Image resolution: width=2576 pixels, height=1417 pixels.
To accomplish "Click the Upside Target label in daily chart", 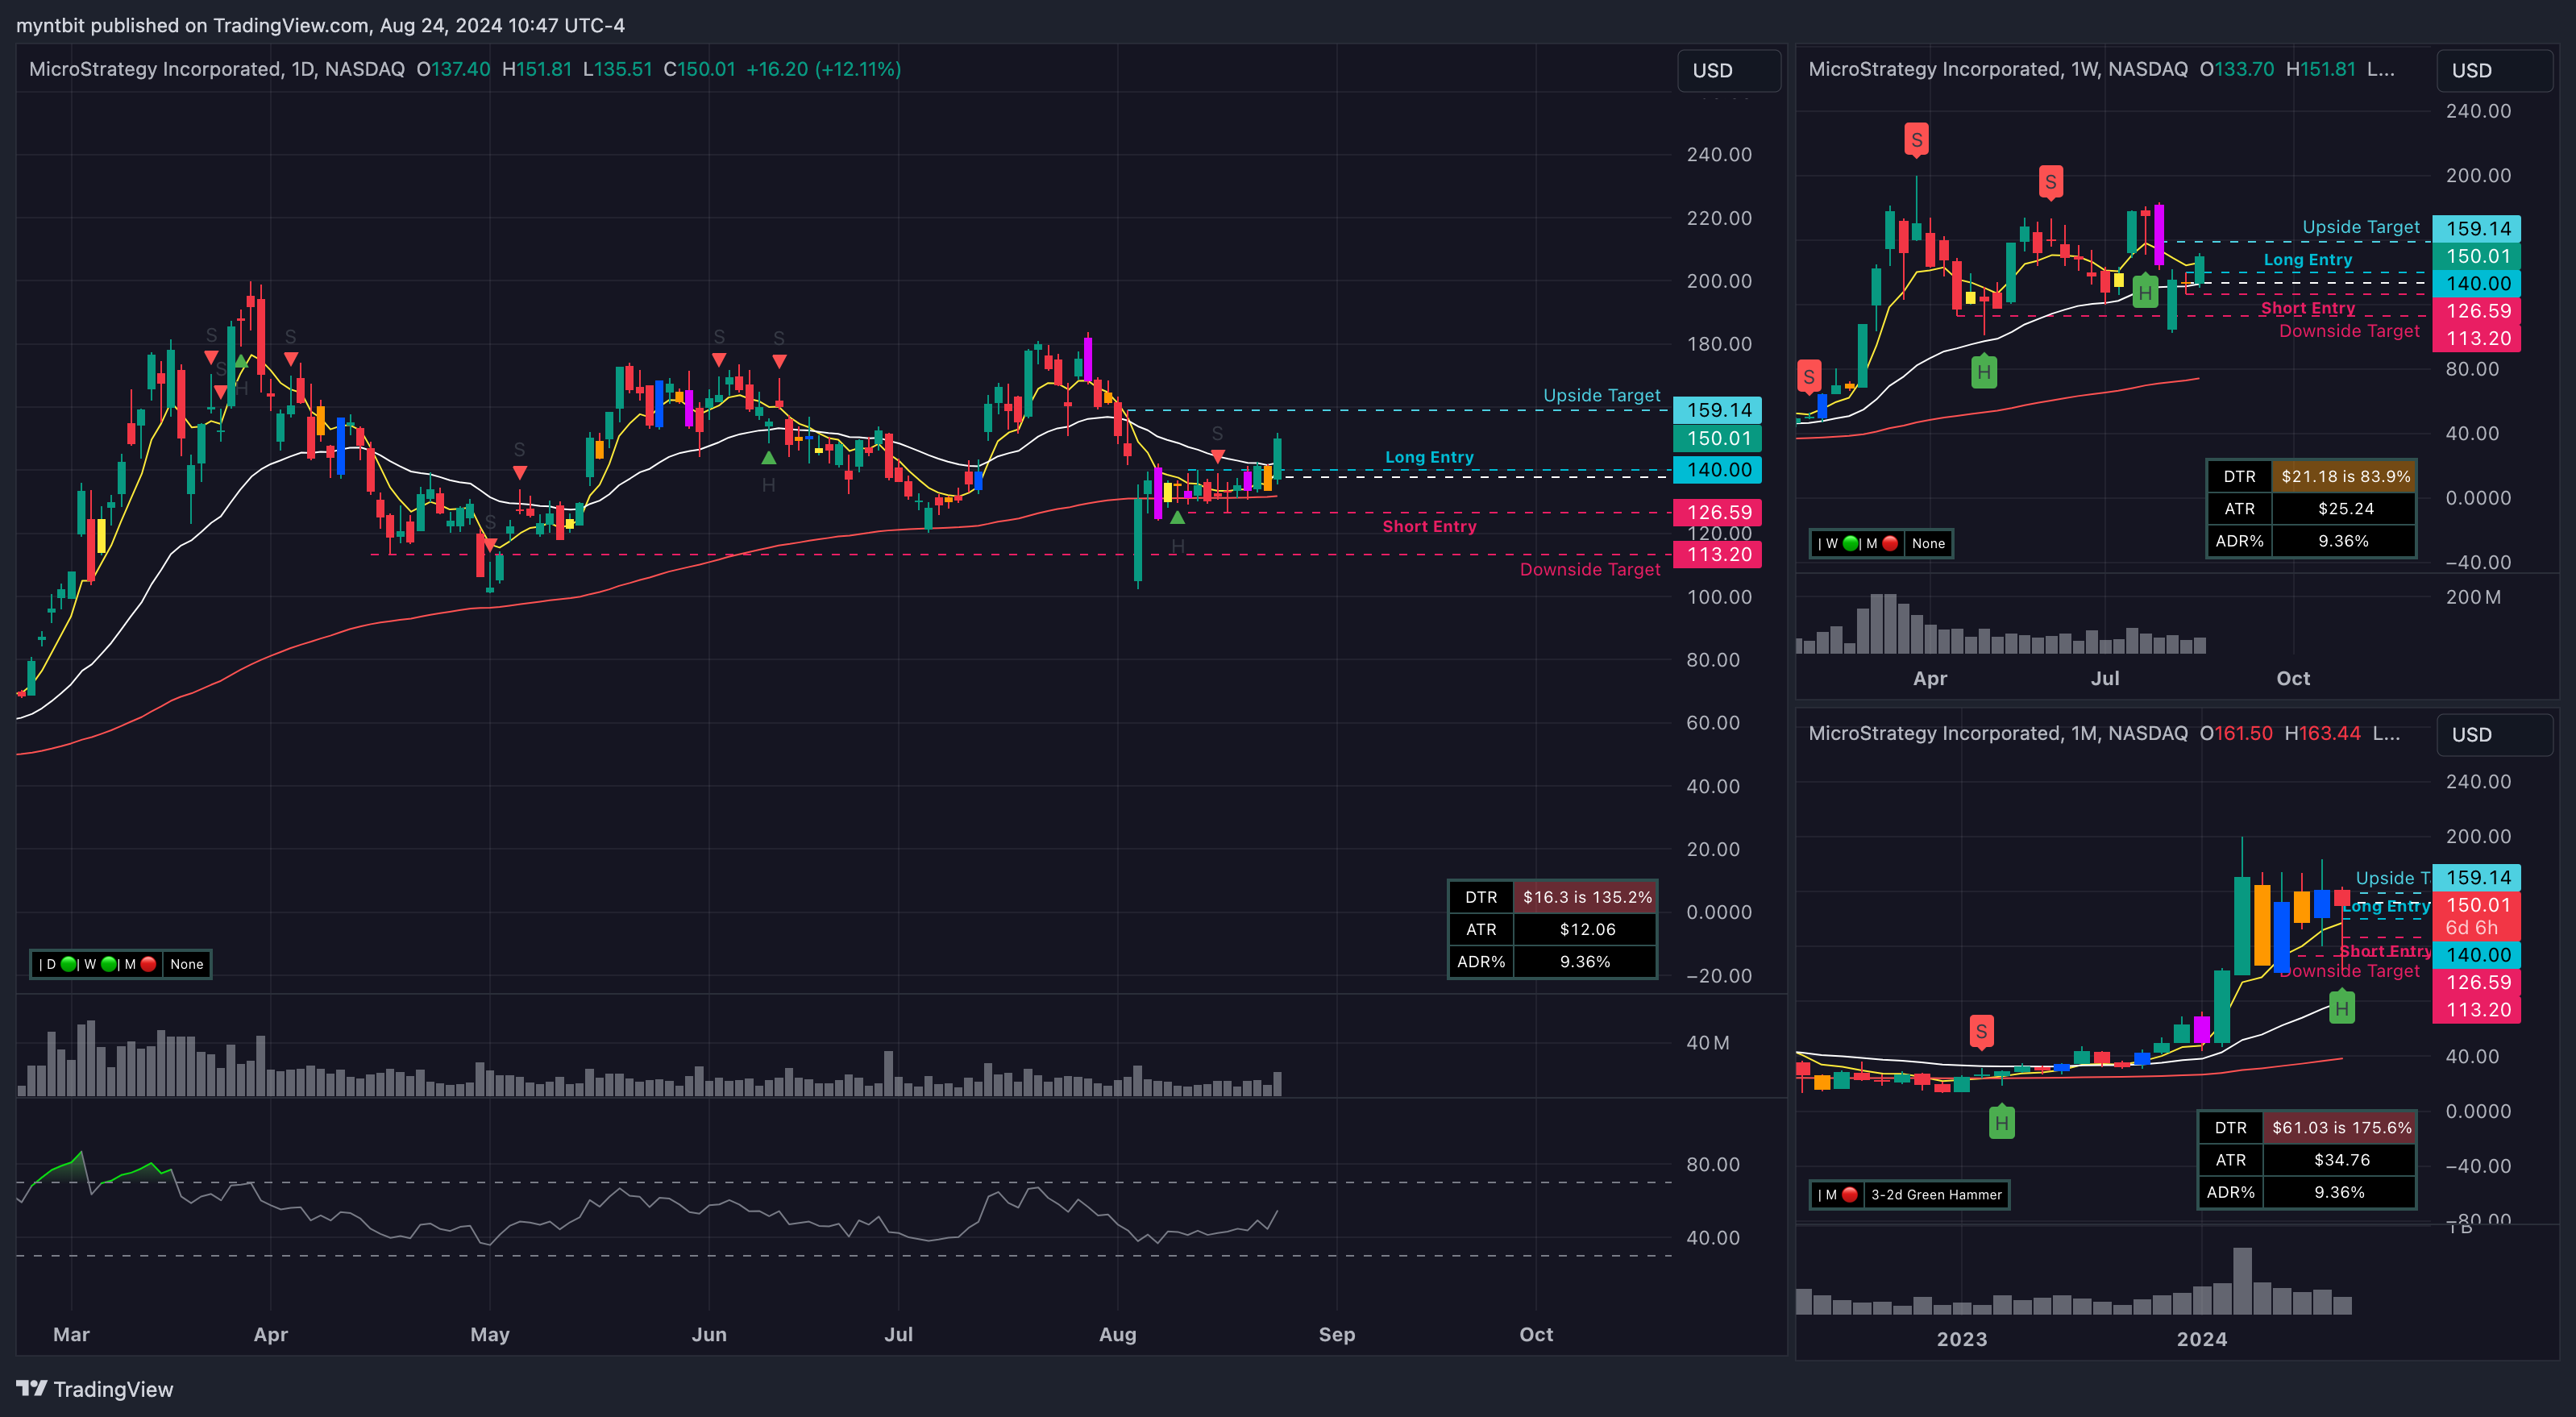I will pos(1601,395).
